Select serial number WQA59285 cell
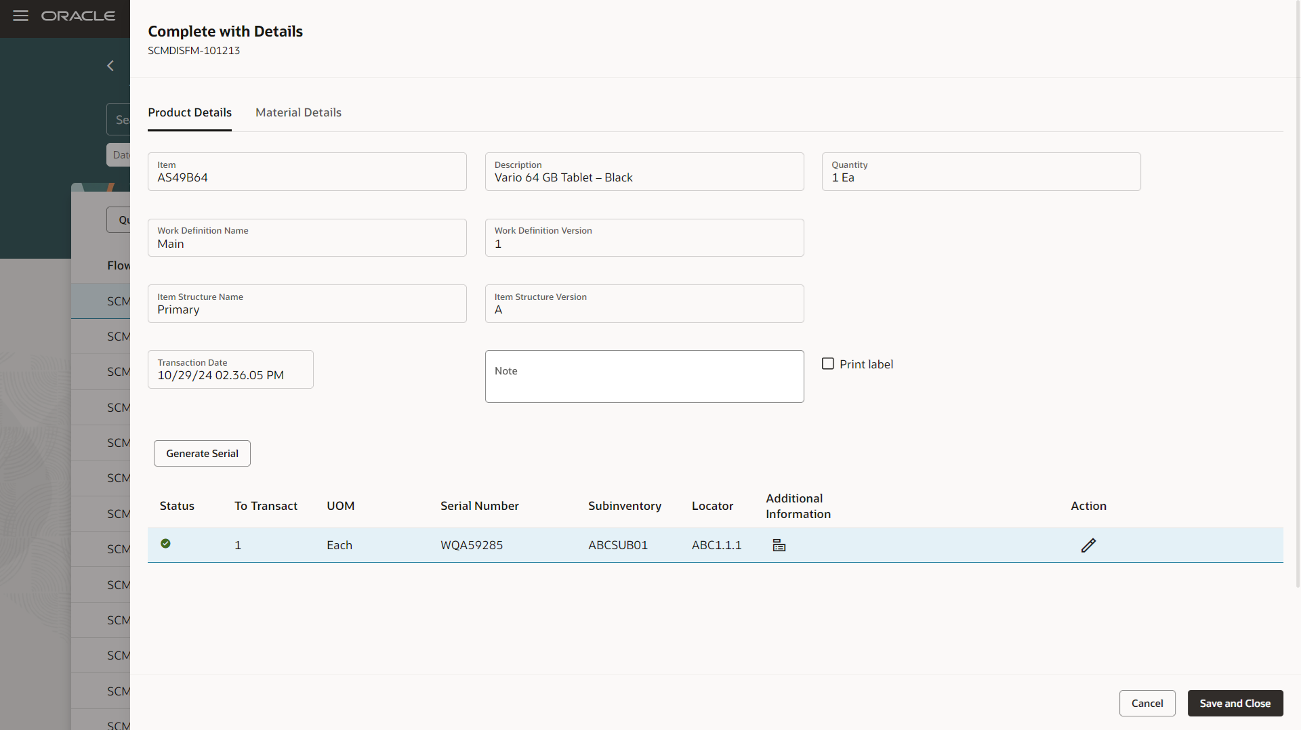This screenshot has width=1301, height=730. coord(472,545)
